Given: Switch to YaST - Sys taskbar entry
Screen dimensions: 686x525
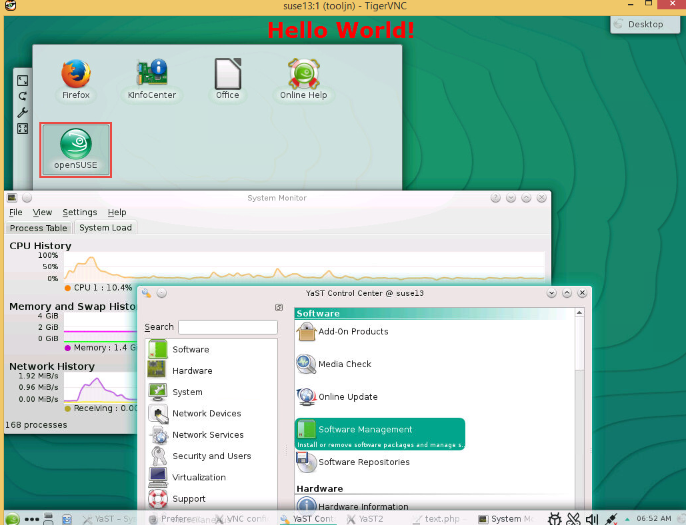Looking at the screenshot, I should tap(109, 519).
